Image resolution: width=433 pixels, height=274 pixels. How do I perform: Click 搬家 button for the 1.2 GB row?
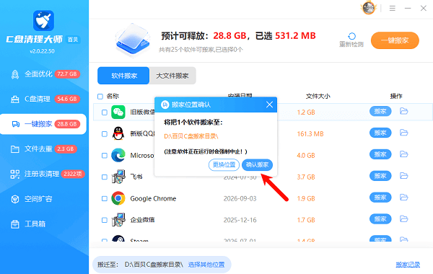pyautogui.click(x=380, y=111)
